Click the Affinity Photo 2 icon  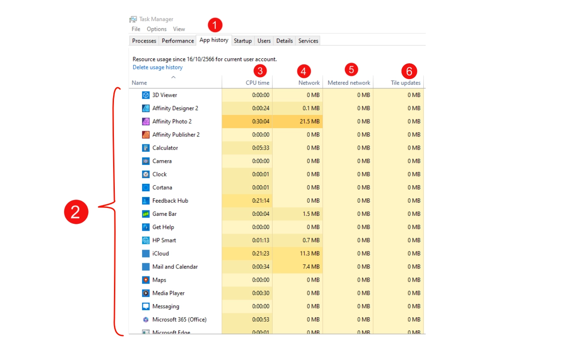[146, 122]
